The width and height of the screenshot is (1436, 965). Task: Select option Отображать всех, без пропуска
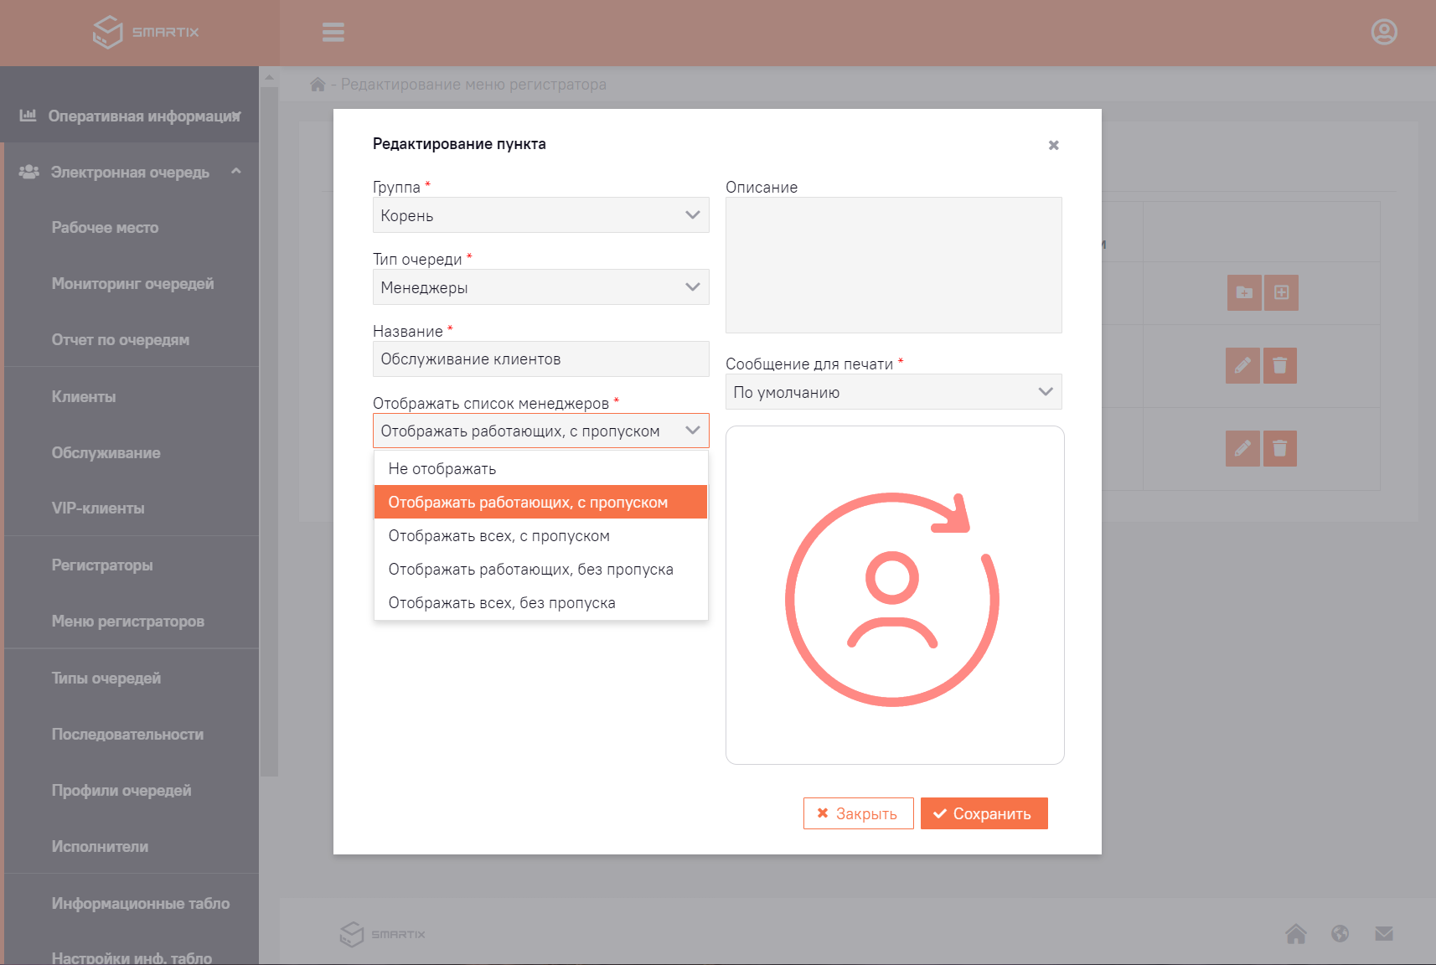tap(541, 603)
